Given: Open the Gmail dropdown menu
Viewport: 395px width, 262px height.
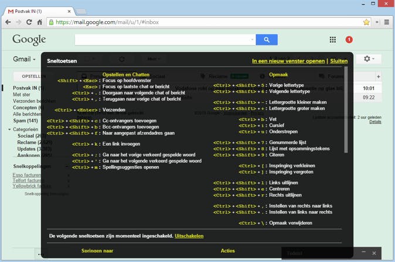Looking at the screenshot, I should point(24,59).
